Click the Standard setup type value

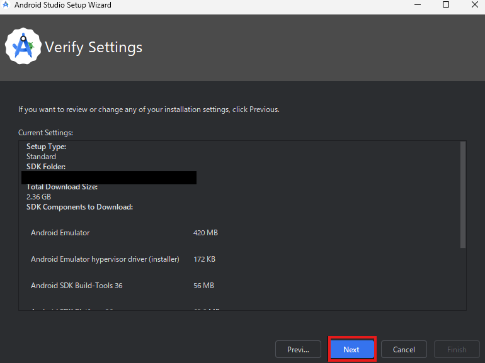(41, 157)
